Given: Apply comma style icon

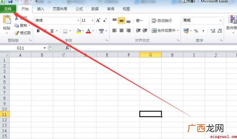Looking at the screenshot, I should click(x=203, y=31).
